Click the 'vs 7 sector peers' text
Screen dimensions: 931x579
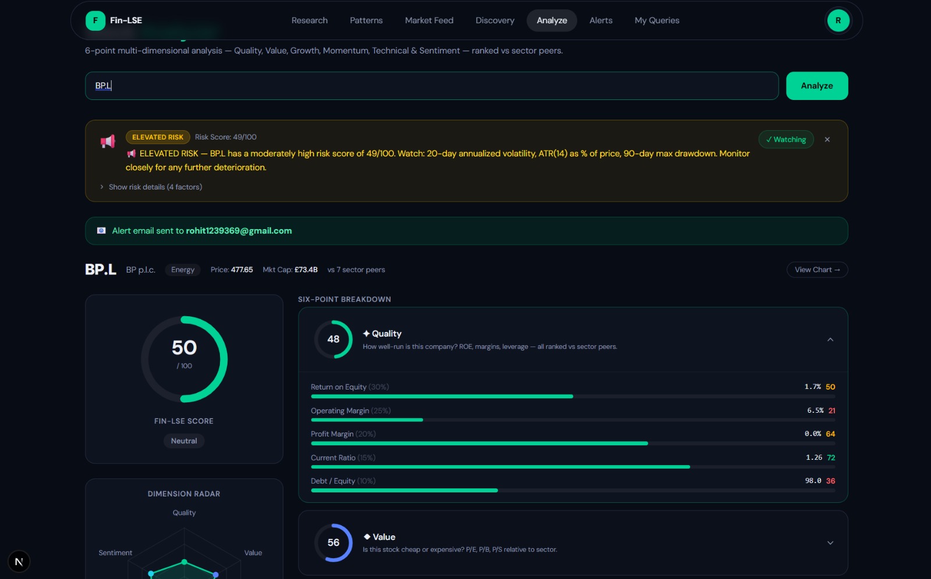356,270
